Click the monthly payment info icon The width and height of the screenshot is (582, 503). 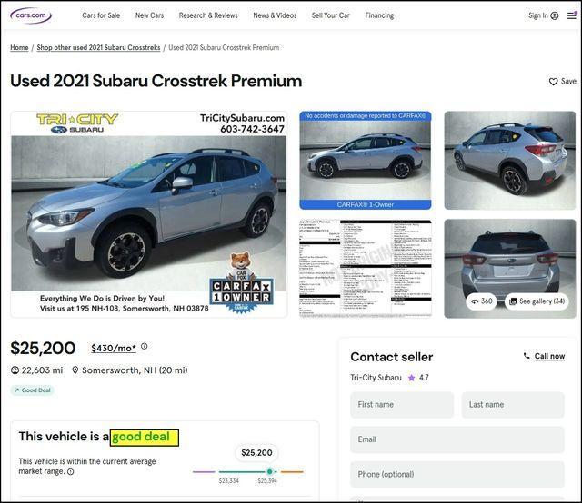(x=145, y=346)
